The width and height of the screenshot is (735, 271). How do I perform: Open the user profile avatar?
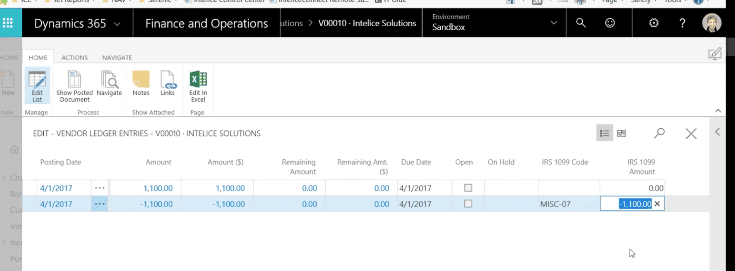click(x=712, y=23)
